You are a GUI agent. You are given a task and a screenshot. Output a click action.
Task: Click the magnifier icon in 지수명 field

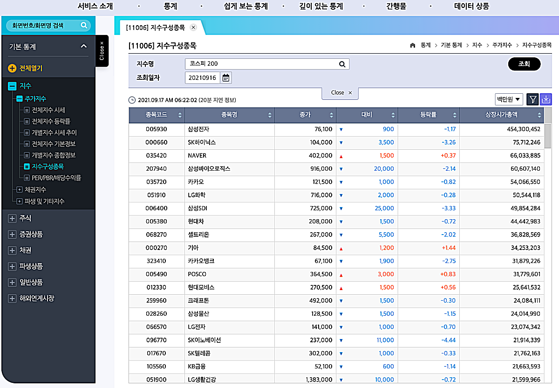(x=342, y=64)
